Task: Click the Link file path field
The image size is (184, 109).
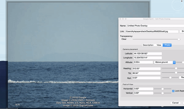Action: (x=152, y=31)
